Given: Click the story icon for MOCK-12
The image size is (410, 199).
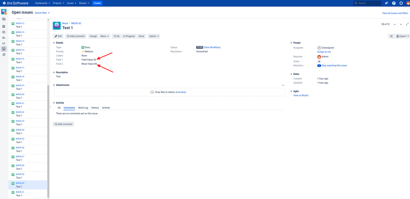Looking at the screenshot, I should 13,23.
